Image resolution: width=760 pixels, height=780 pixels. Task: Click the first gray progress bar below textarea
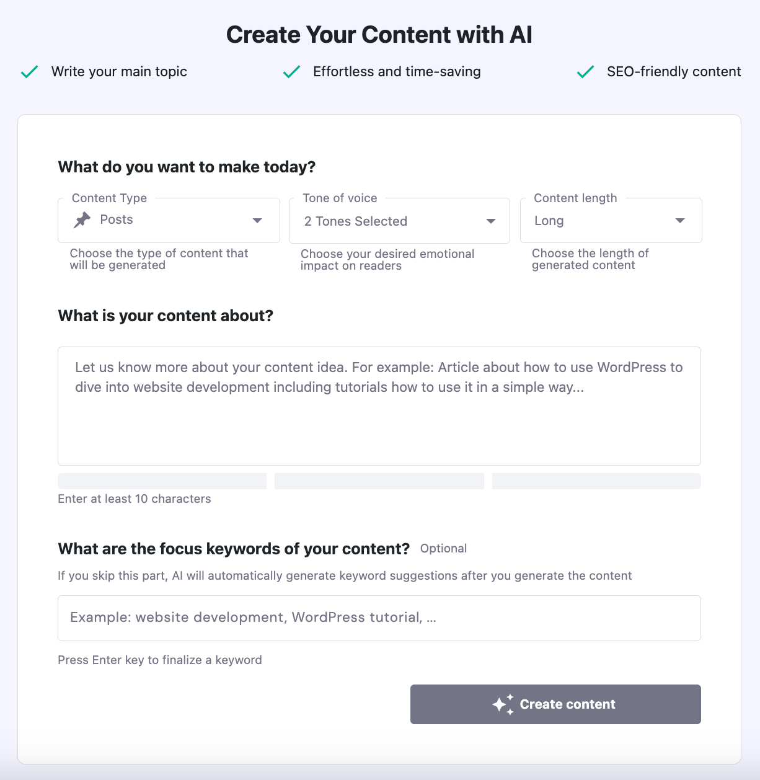point(162,481)
